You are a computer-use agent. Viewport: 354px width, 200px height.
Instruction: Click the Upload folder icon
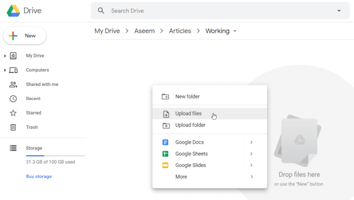point(166,126)
